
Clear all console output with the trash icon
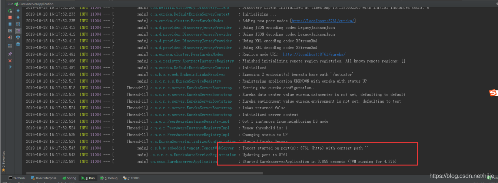18,44
